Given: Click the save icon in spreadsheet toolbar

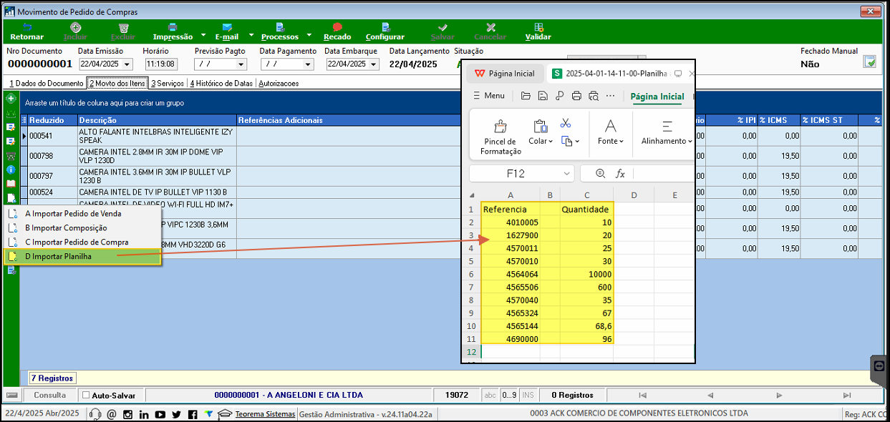Looking at the screenshot, I should (543, 96).
